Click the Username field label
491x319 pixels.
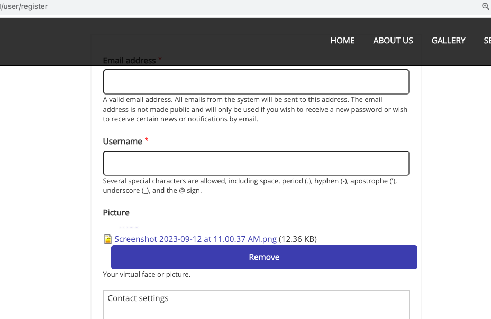click(122, 142)
